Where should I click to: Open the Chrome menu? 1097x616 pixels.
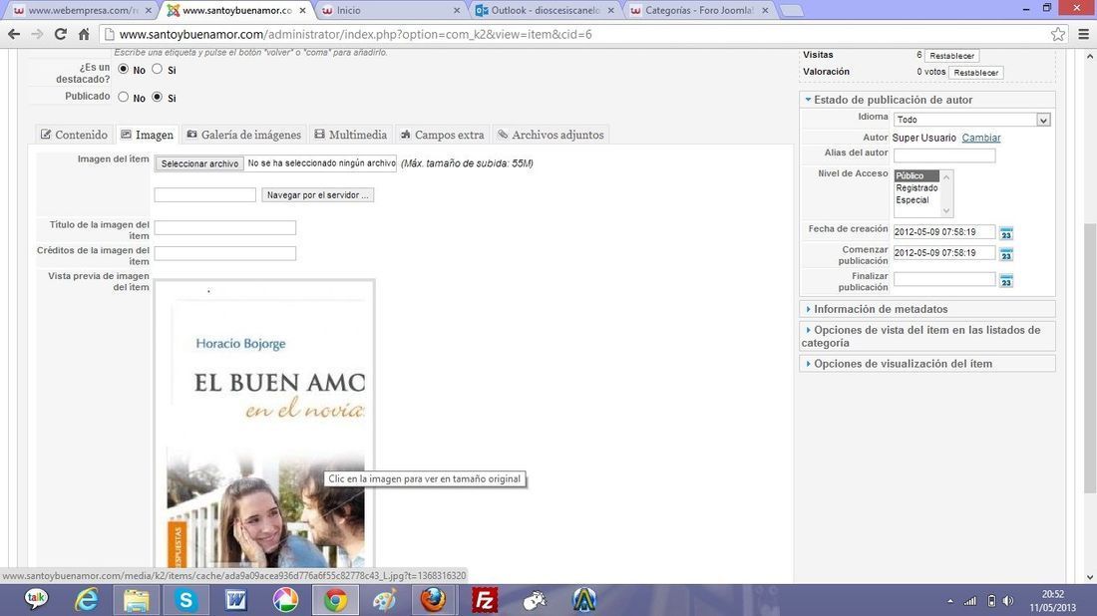1084,34
